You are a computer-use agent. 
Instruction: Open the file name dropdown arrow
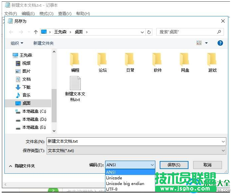223,142
